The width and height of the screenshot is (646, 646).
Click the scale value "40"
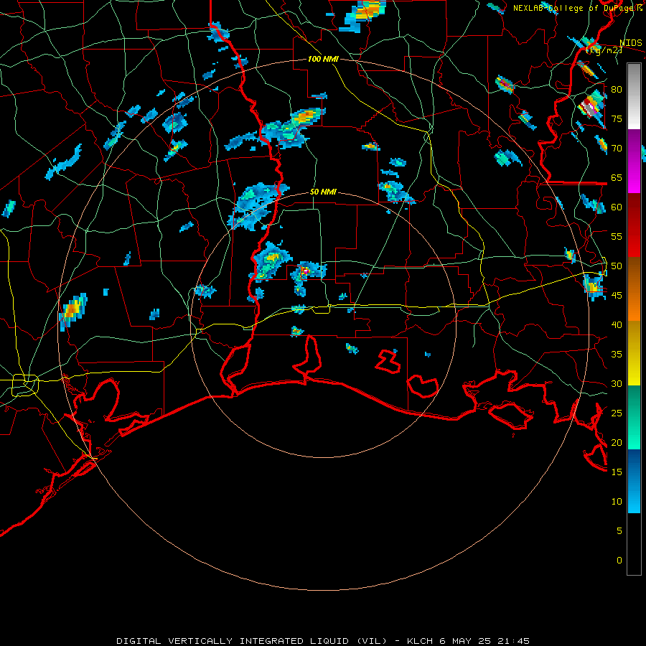617,325
